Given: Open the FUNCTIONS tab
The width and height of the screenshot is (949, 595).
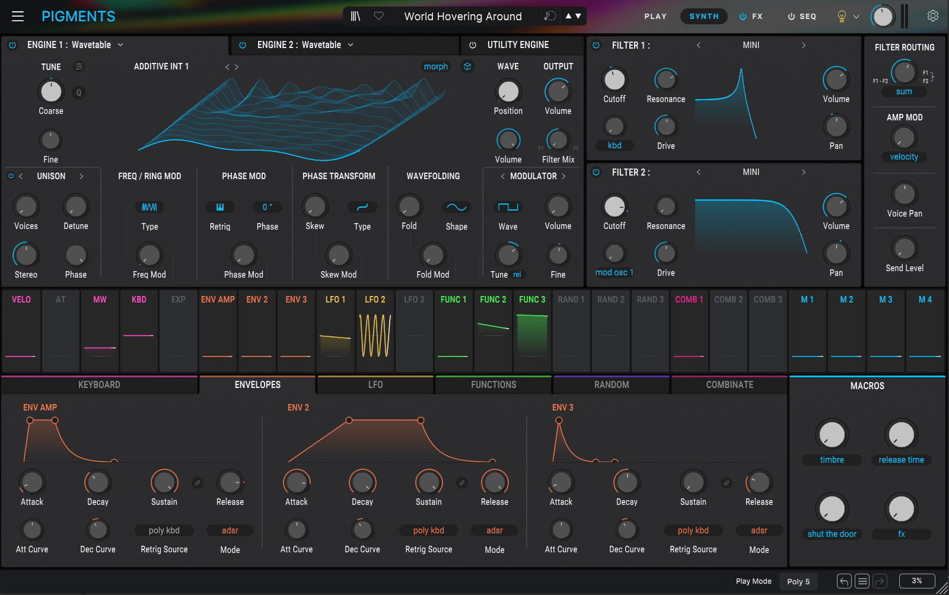Looking at the screenshot, I should 493,385.
